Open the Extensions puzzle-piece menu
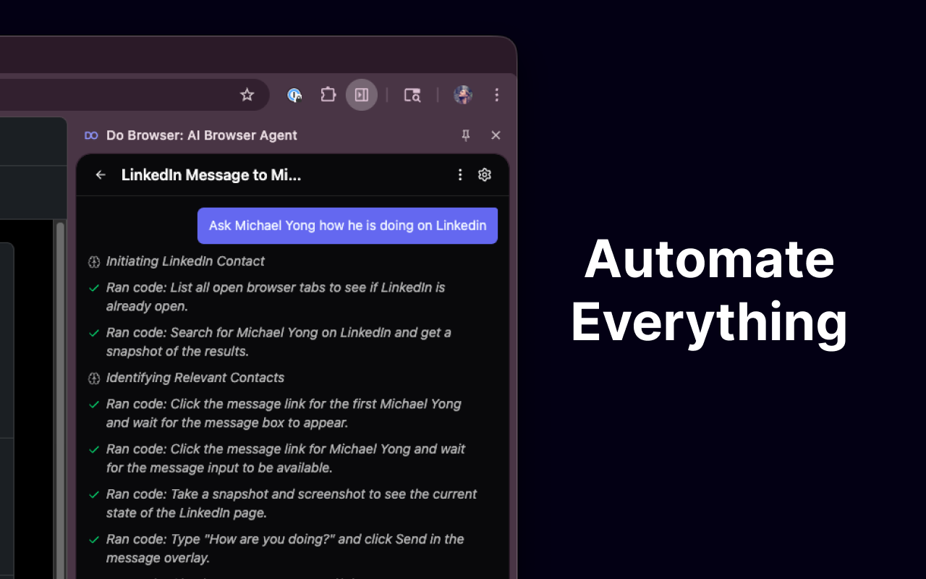The image size is (926, 579). click(x=328, y=95)
